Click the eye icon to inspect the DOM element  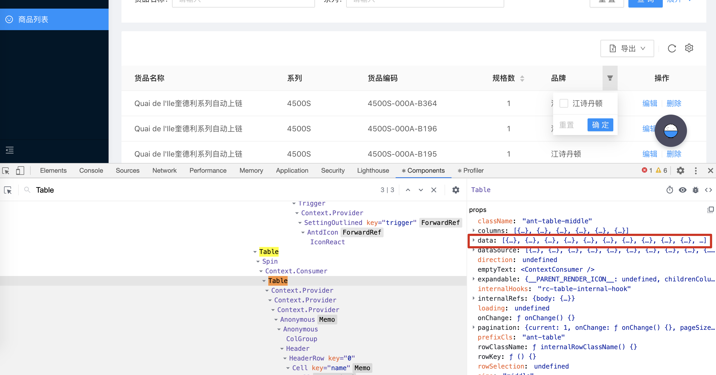[683, 190]
